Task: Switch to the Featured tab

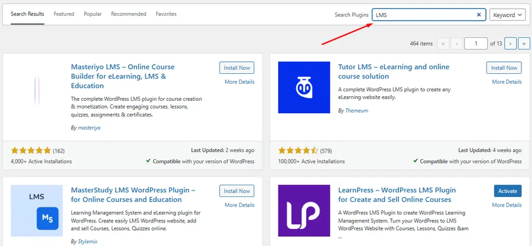Action: [x=64, y=14]
